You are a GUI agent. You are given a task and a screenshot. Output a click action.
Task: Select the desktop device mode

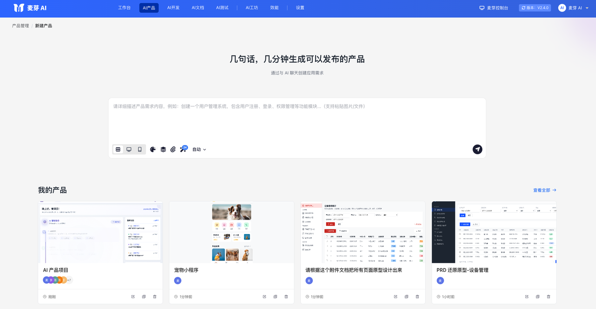[x=129, y=149]
